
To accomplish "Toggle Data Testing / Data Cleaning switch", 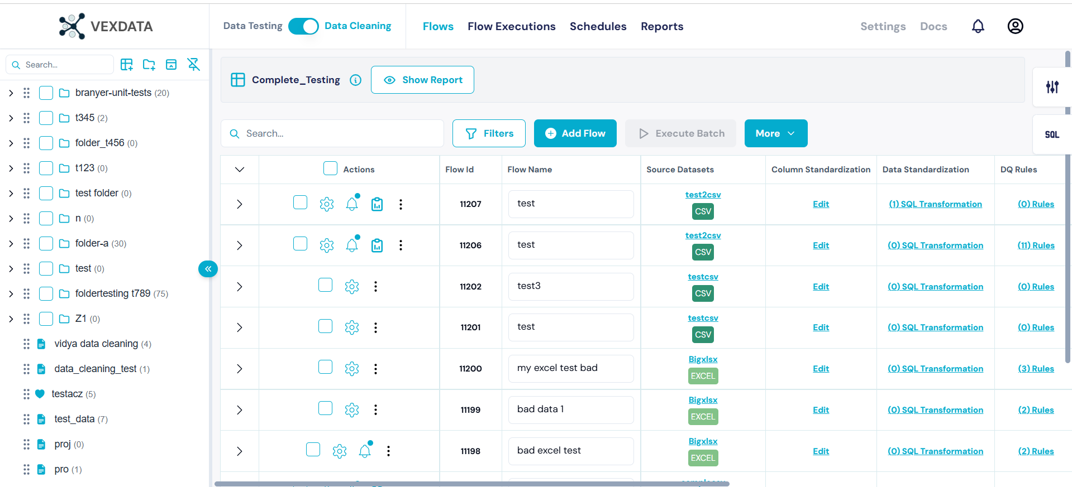I will [x=303, y=26].
